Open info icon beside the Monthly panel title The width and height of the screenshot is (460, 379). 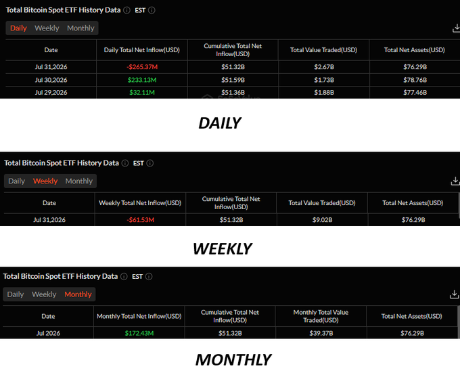click(124, 277)
